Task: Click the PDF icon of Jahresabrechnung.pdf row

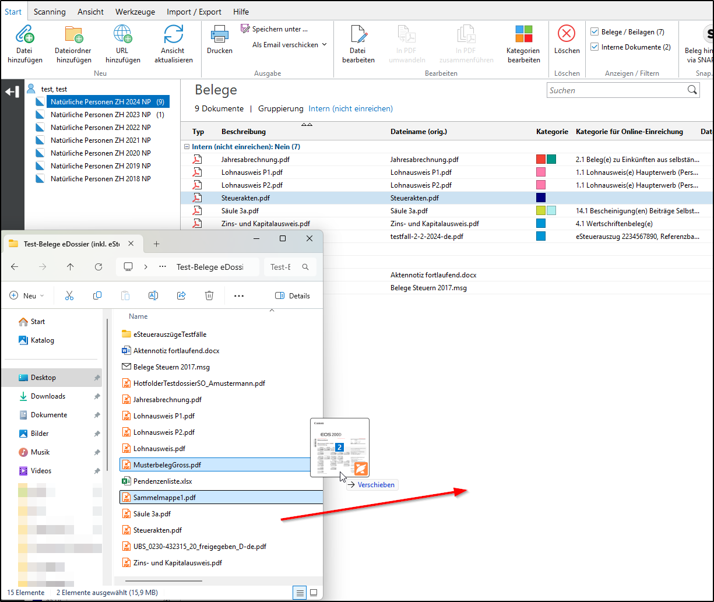Action: (x=198, y=159)
